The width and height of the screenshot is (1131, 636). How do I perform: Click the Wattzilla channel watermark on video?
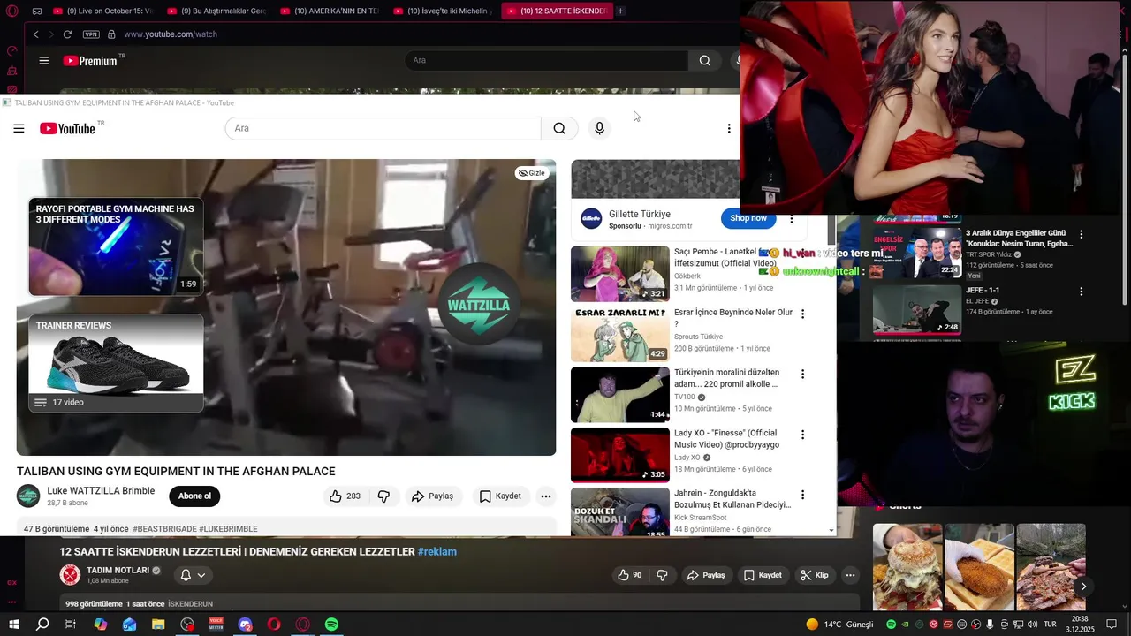point(478,305)
